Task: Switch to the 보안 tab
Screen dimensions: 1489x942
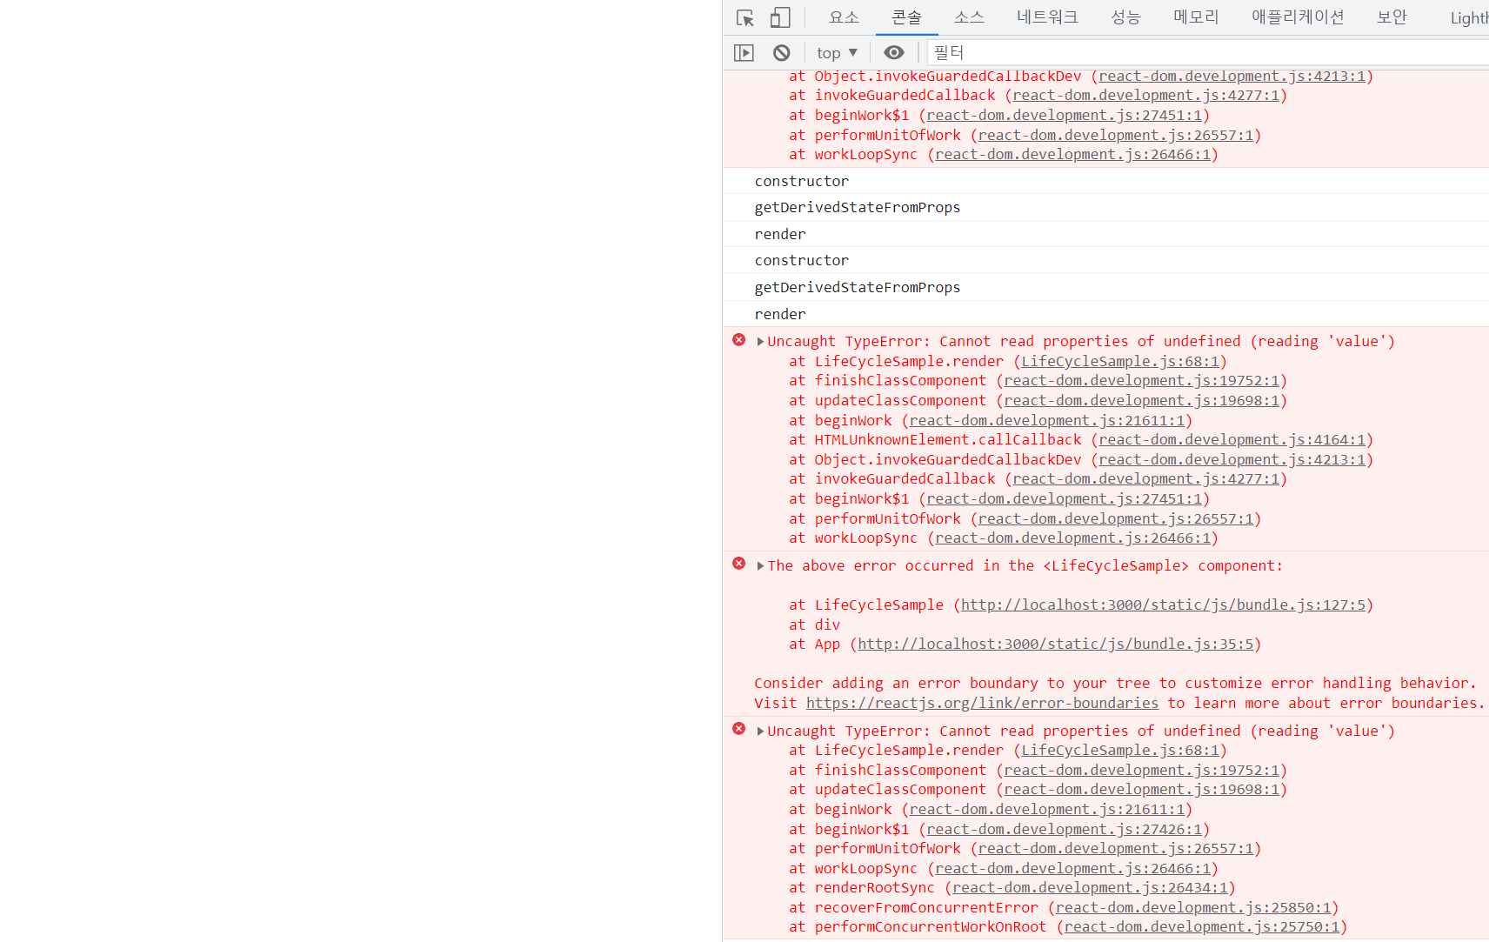Action: pos(1392,17)
